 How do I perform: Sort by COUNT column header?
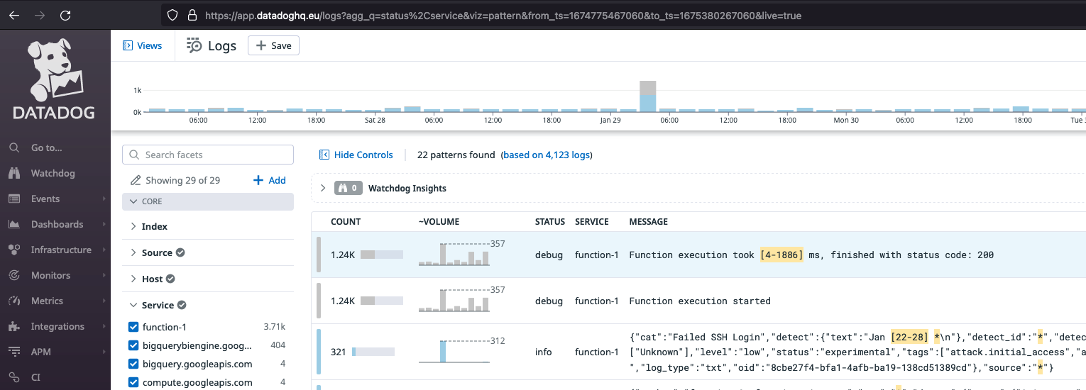coord(346,221)
